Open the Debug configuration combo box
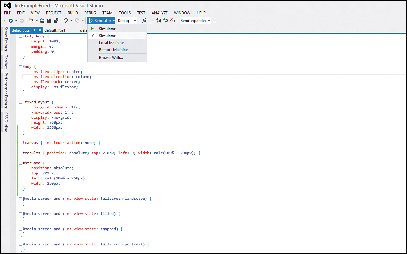The image size is (407, 254). [x=127, y=21]
